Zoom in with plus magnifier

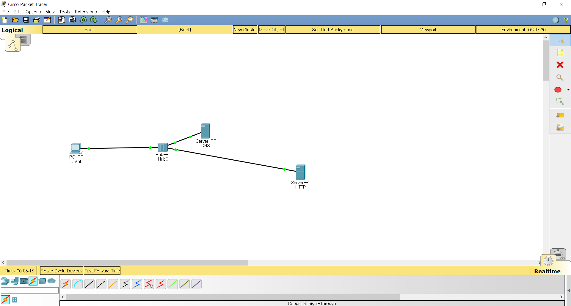coord(108,20)
